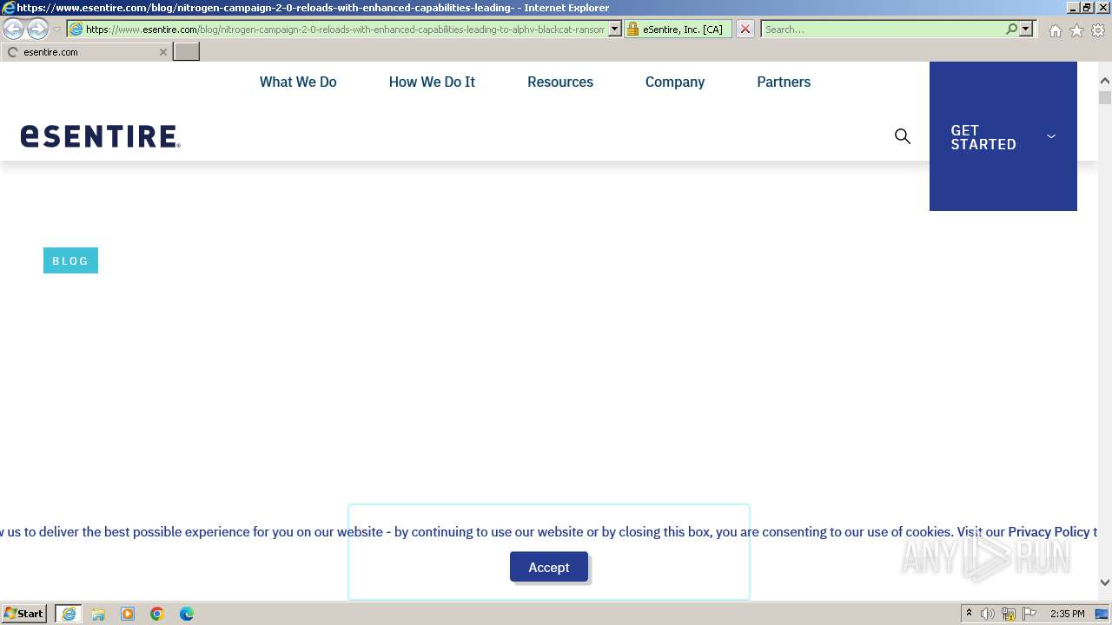1112x625 pixels.
Task: Open search provider dropdown arrow
Action: [x=1026, y=30]
